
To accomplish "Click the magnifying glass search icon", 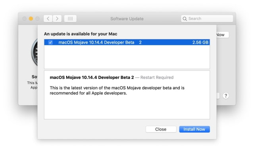I will [x=185, y=19].
